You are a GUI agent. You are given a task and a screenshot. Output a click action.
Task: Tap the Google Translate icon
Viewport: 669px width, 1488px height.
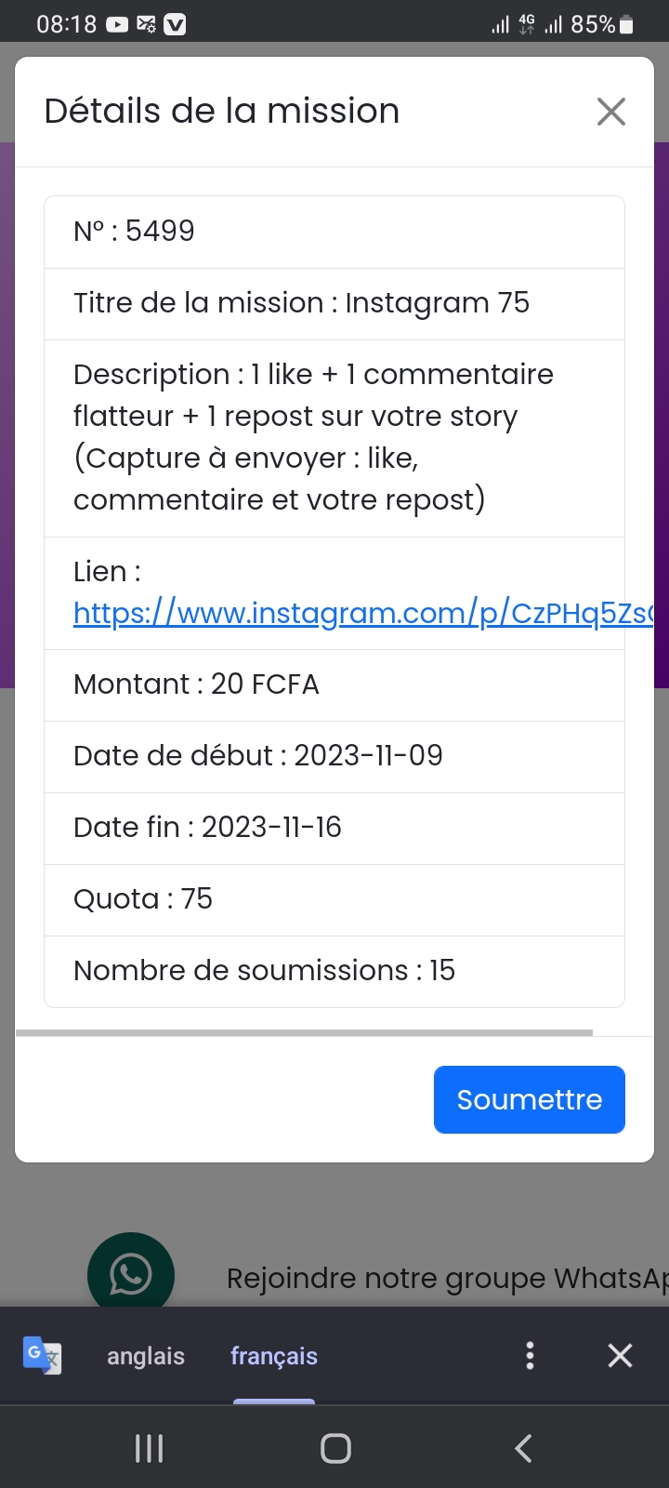[x=42, y=1355]
